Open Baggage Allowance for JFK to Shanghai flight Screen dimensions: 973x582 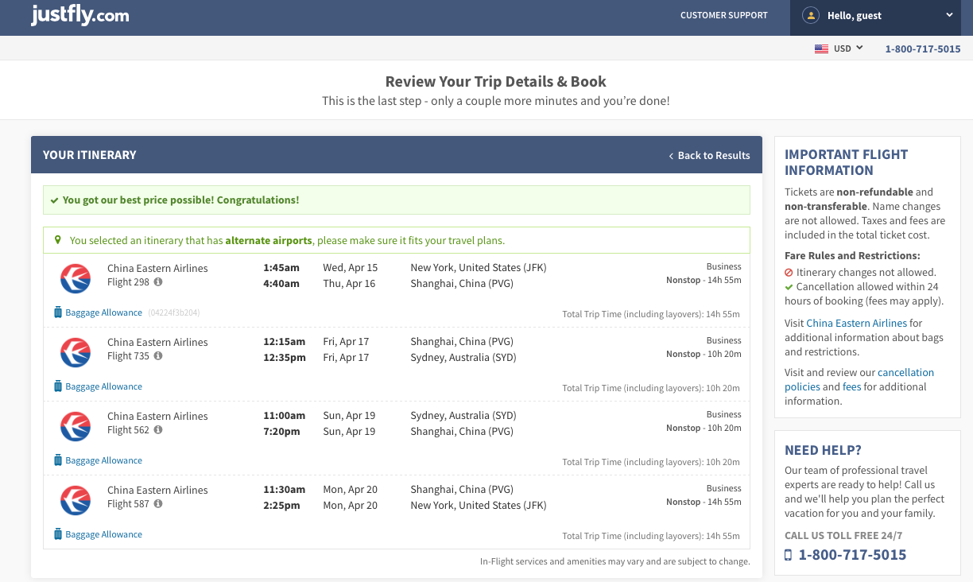[x=103, y=312]
